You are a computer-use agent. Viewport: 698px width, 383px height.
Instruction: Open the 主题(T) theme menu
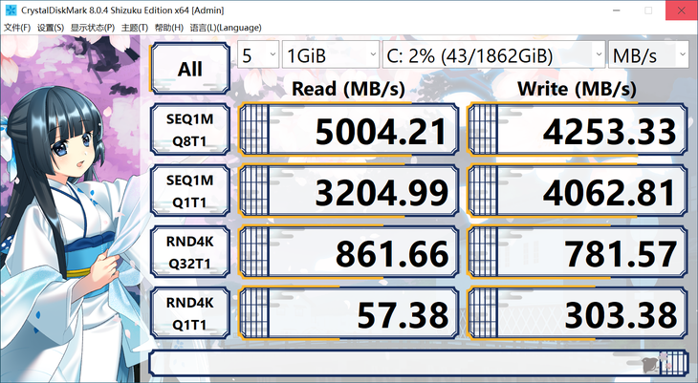point(135,28)
